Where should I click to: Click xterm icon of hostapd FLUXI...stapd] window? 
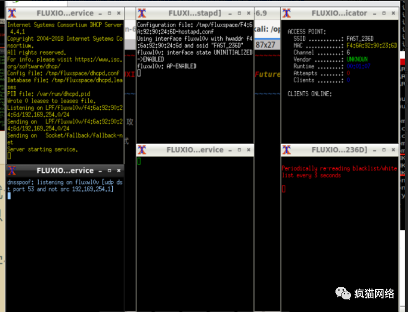pyautogui.click(x=142, y=13)
